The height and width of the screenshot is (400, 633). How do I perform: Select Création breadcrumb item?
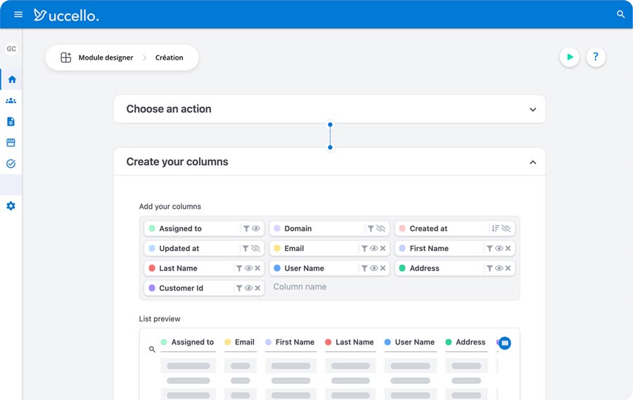[169, 58]
